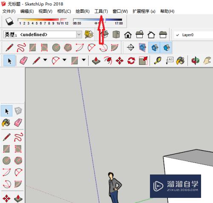Select Push/Pull in Getting Started toolbar
213x203 pixels.
click(96, 61)
